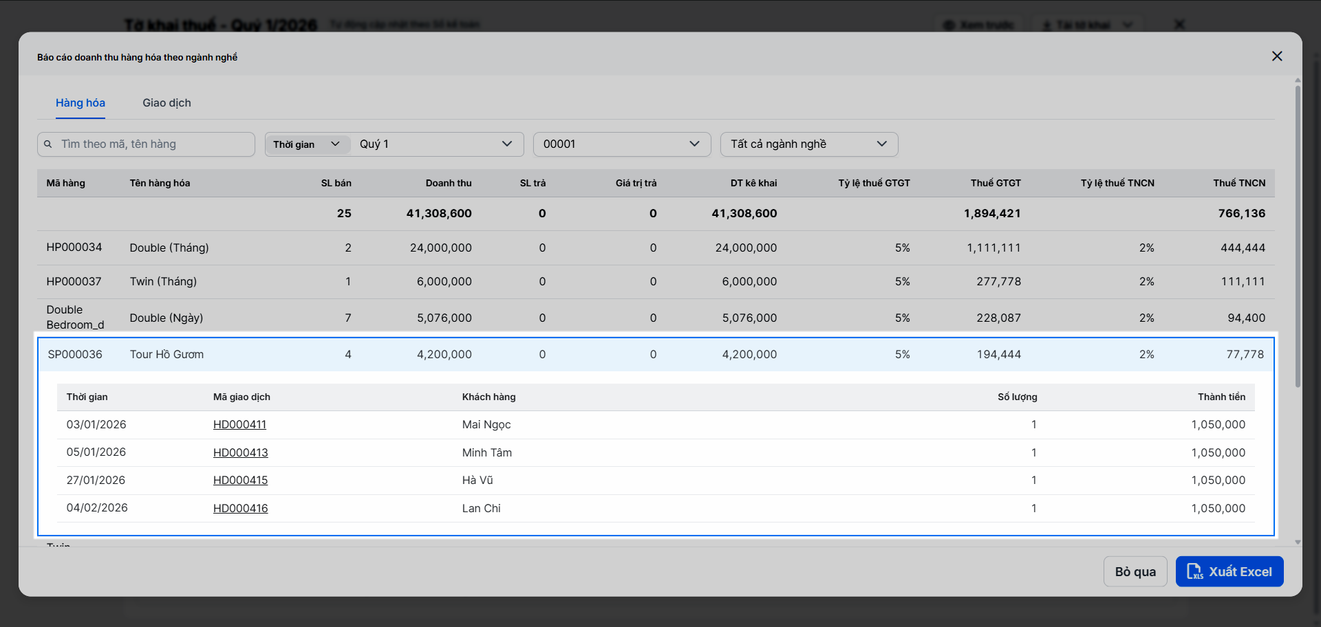1321x627 pixels.
Task: Click the Số lượng sub-table header
Action: pos(1018,397)
